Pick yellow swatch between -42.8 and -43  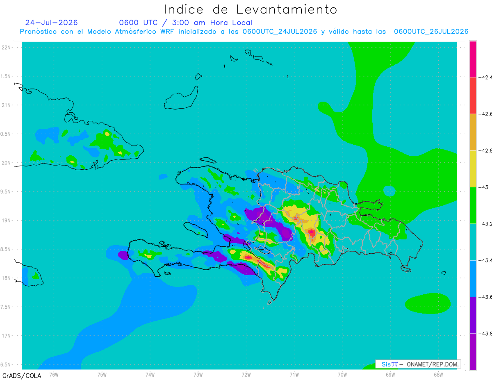[473, 168]
